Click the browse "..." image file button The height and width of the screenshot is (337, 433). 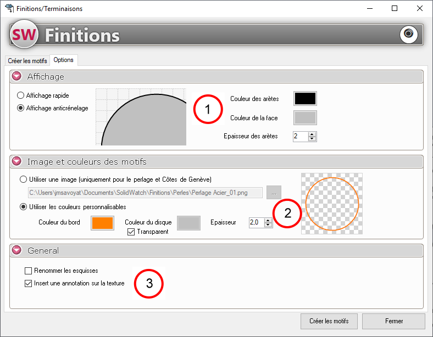pyautogui.click(x=274, y=193)
